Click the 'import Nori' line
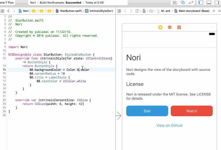 18,47
